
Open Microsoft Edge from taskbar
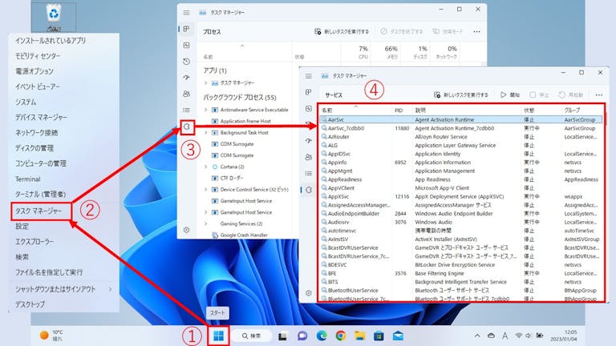322,336
